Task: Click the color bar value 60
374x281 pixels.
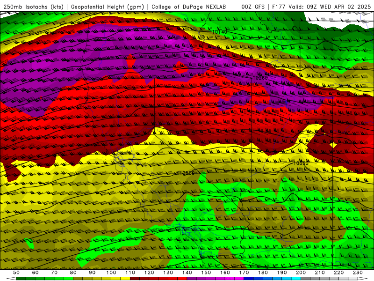Action: [35, 273]
